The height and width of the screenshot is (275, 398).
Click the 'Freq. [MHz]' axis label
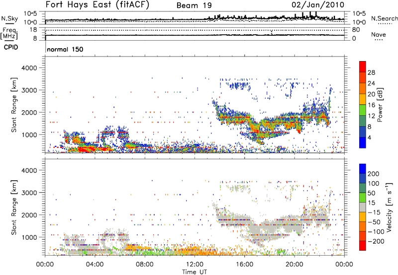pyautogui.click(x=9, y=33)
